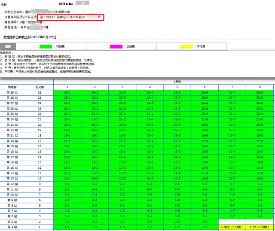Click the 第 4 层 row label

pos(12,227)
